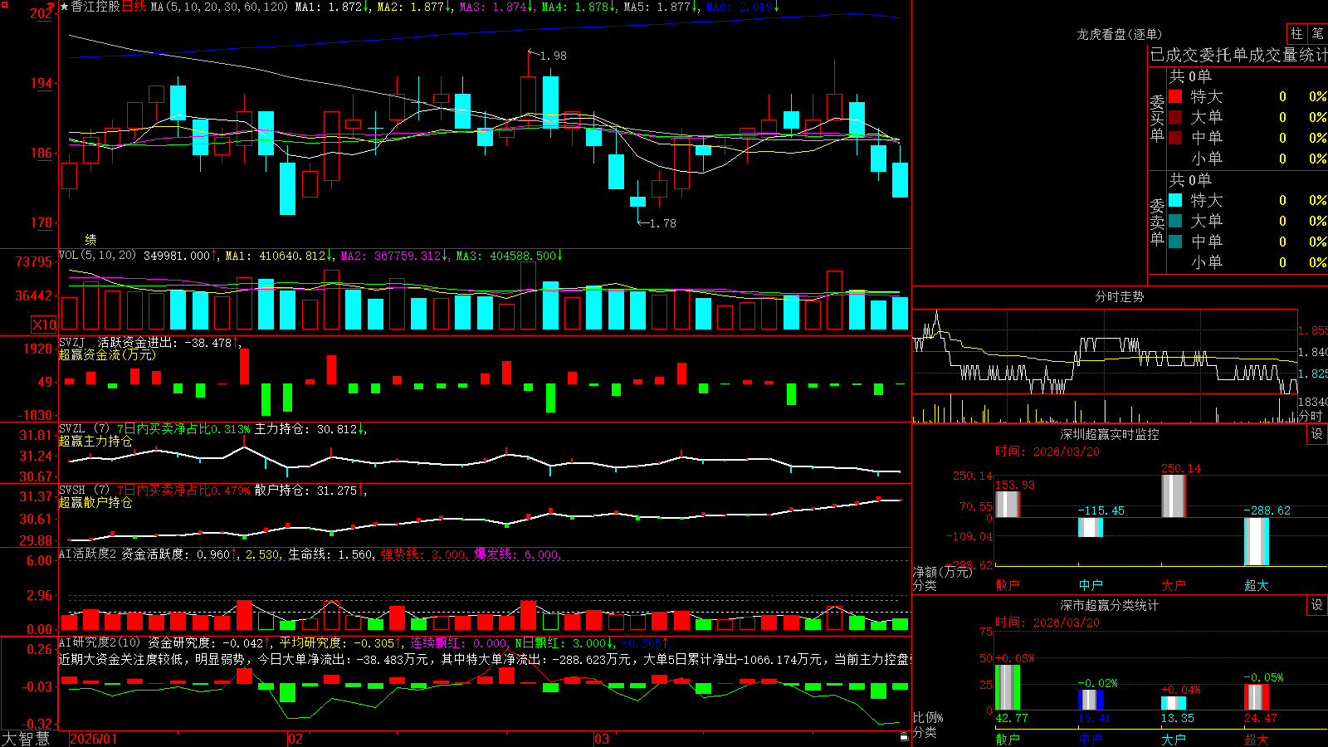Click the 时间: 2026/03/20 in 深市超赢分类统计
Viewport: 1328px width, 747px height.
pos(1047,622)
